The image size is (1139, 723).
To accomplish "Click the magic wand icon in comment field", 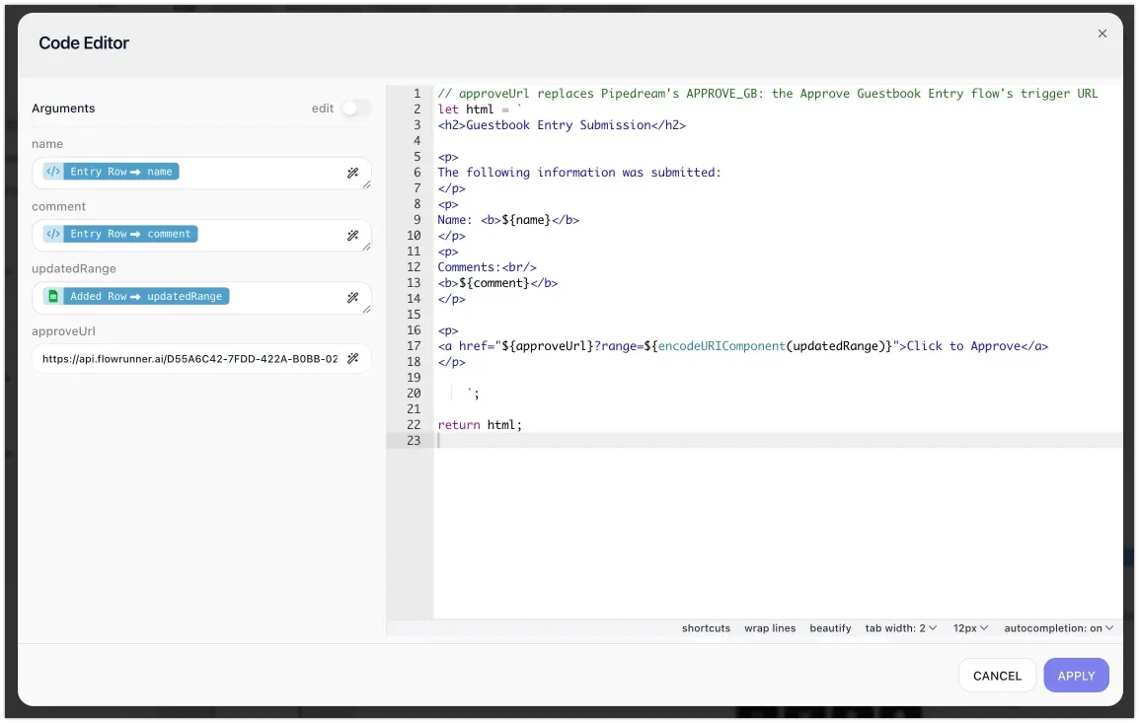I will point(353,235).
